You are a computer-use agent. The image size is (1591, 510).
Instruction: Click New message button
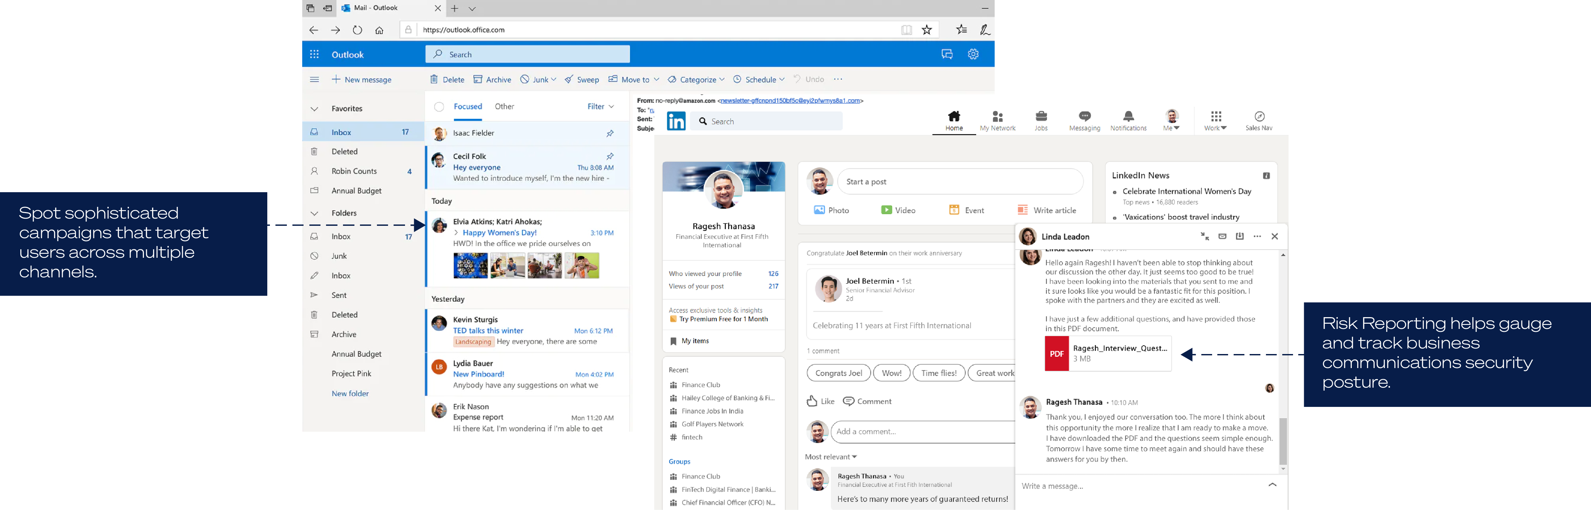(361, 79)
